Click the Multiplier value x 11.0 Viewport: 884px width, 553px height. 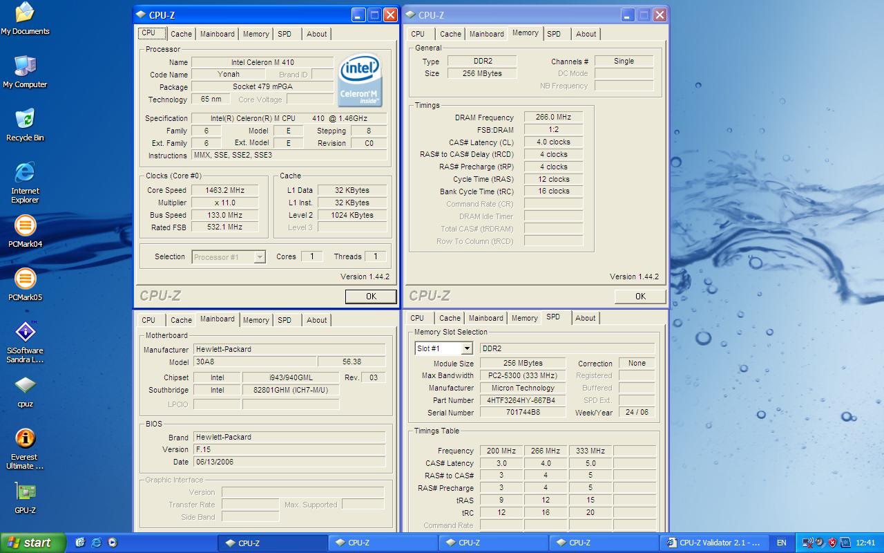224,203
